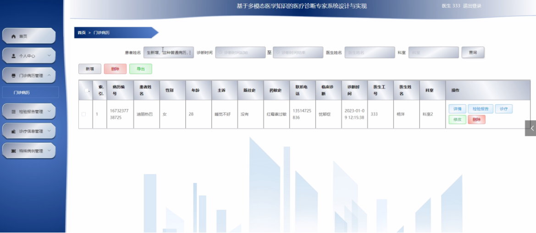Click the green 导出 export button
The height and width of the screenshot is (233, 536).
[x=140, y=69]
